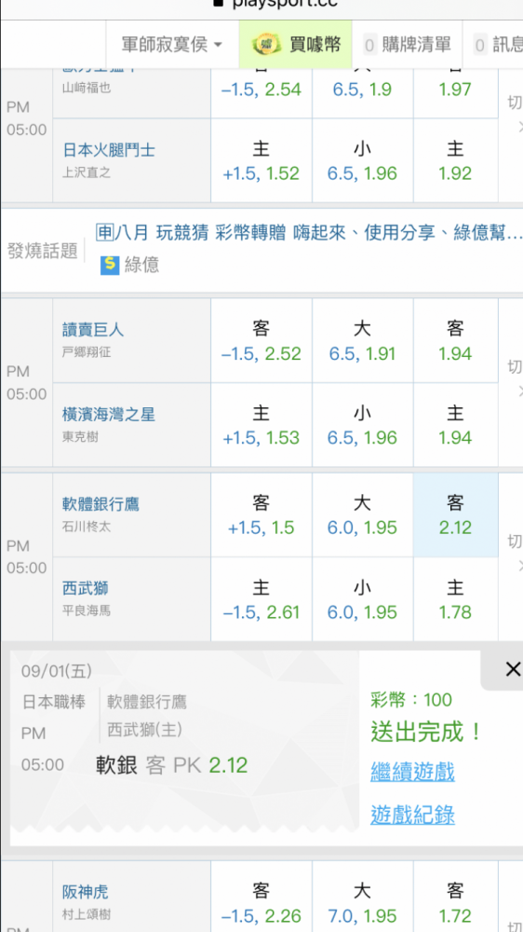Open the 讀賣巨人 team link
This screenshot has height=932, width=523.
(93, 330)
